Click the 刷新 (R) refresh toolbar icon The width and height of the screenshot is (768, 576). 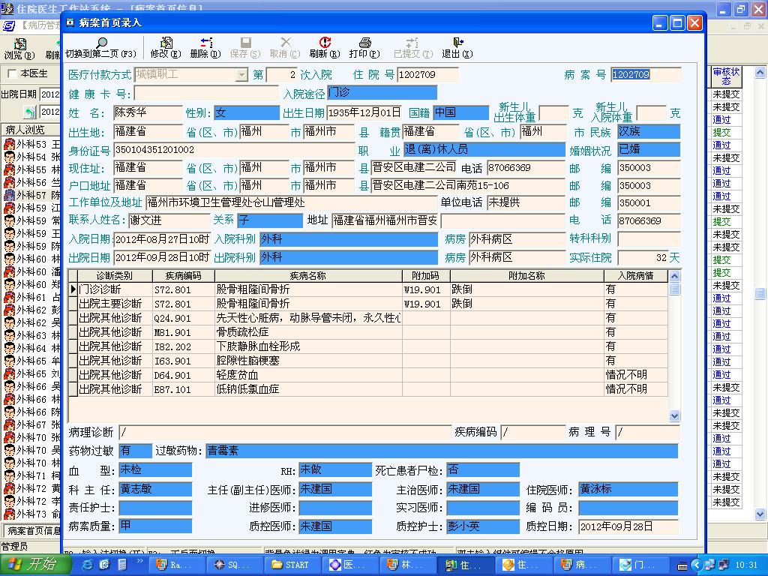pos(325,43)
